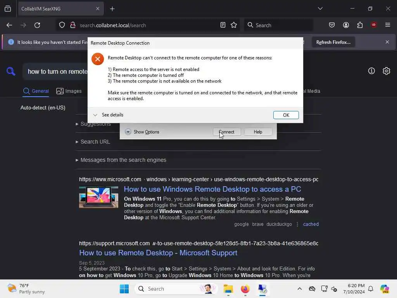Click the Firefox toolbar Search box
The height and width of the screenshot is (298, 397).
[278, 25]
